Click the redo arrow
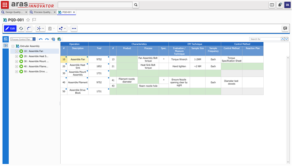Viewport: 292px width, 166px height. click(x=47, y=39)
